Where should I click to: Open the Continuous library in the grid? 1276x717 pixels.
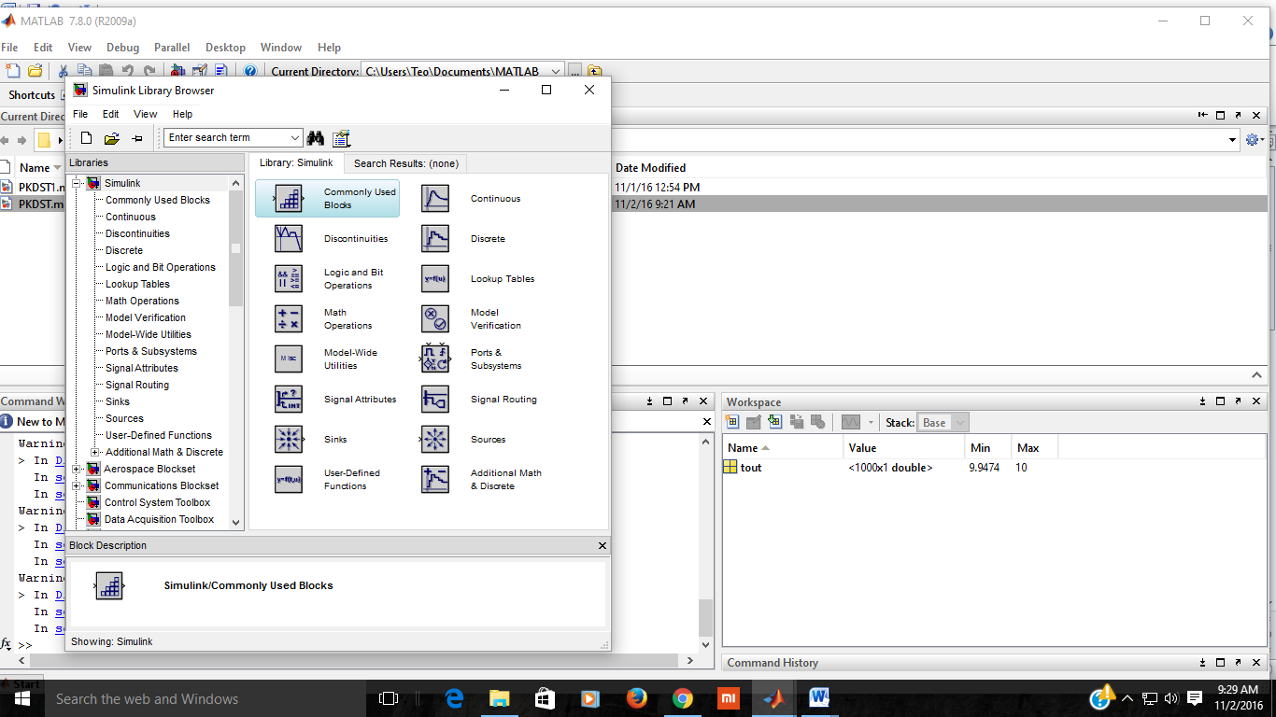(x=435, y=199)
